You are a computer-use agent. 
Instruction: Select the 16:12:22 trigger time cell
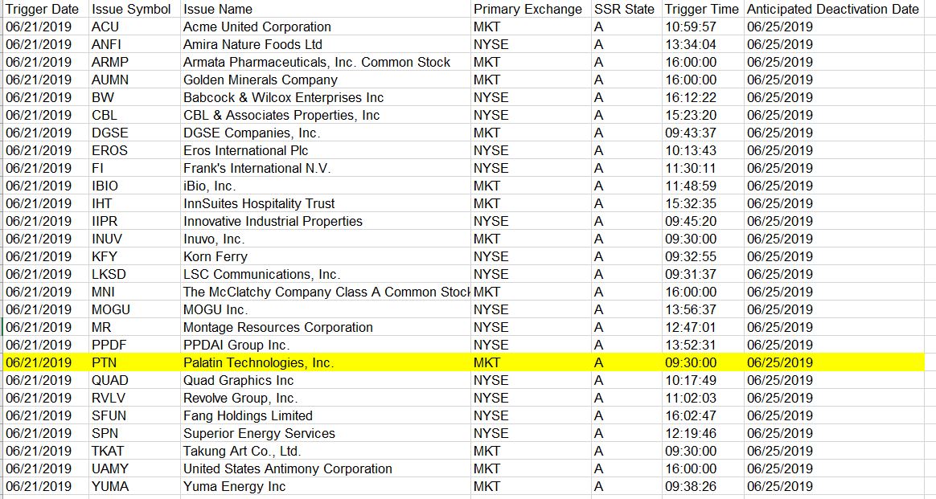(690, 97)
